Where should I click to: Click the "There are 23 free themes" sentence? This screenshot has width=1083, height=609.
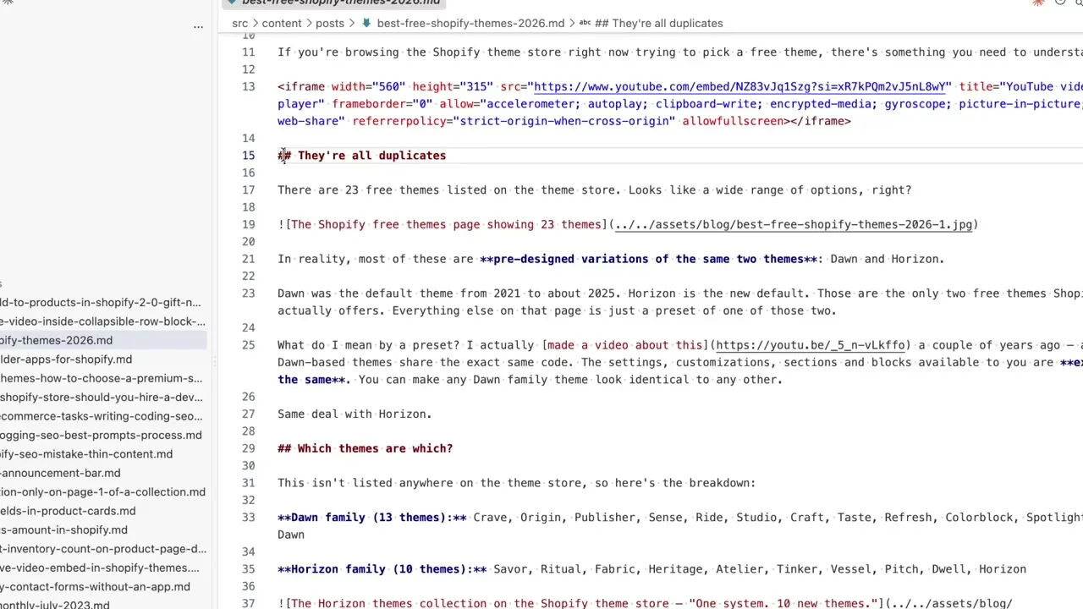tap(594, 190)
